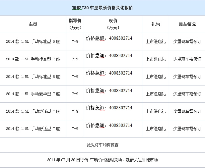The height and width of the screenshot is (168, 205).
Task: Select the 车型 column header
Action: coord(33,24)
